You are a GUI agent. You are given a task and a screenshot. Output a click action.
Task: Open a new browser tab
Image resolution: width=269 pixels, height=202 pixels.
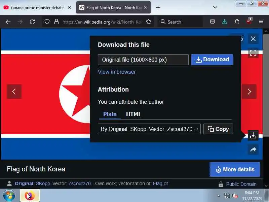[158, 8]
